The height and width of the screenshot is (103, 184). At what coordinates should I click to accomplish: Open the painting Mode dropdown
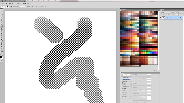[x=21, y=7]
